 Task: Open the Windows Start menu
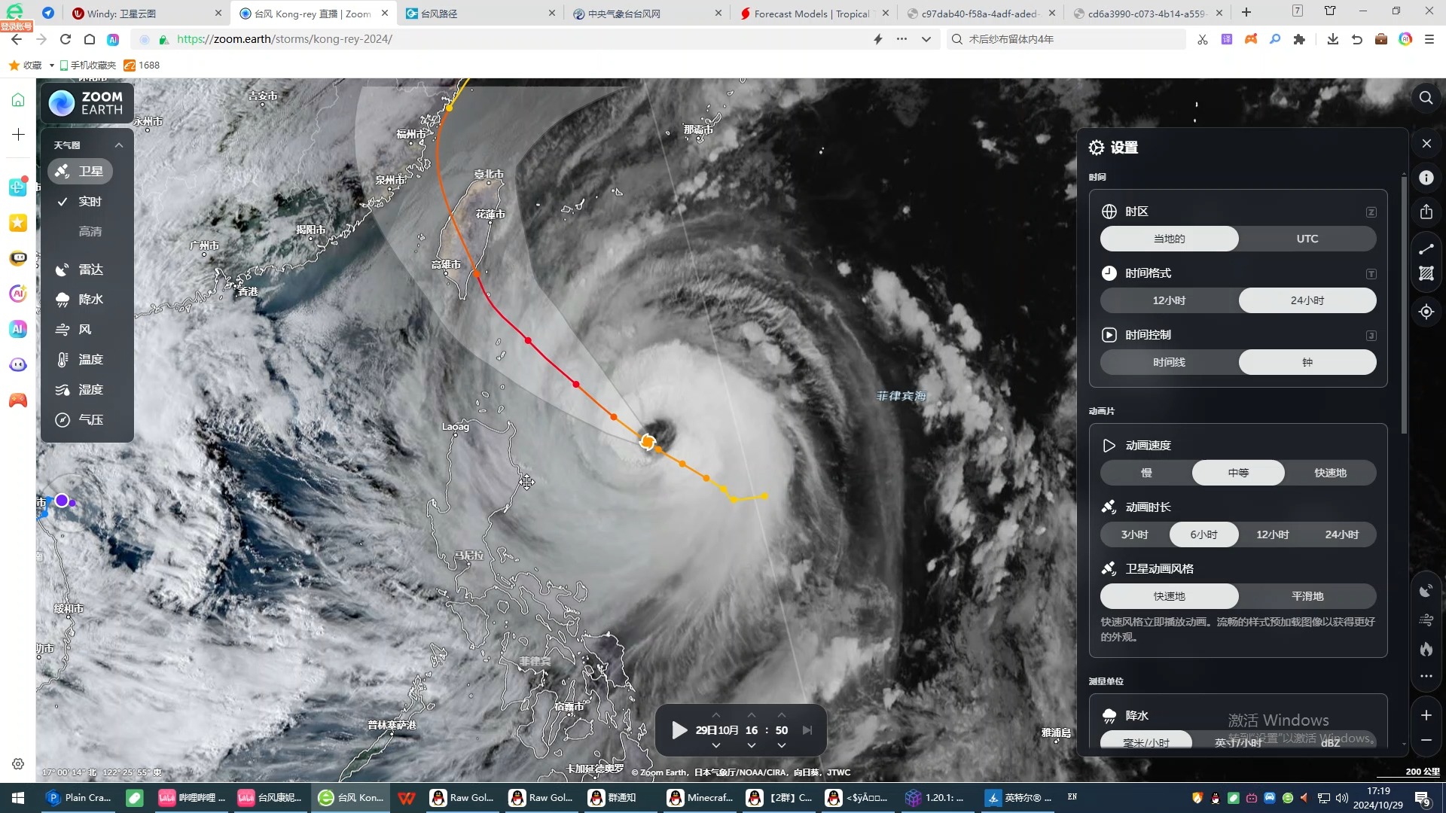pos(18,798)
